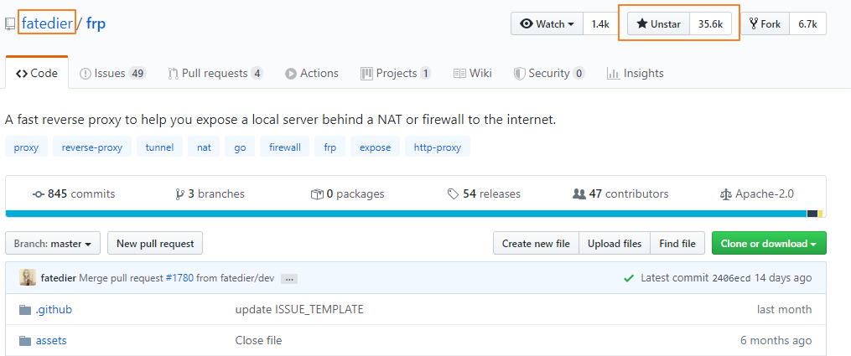Open the 35.6k stargazers count

click(710, 24)
